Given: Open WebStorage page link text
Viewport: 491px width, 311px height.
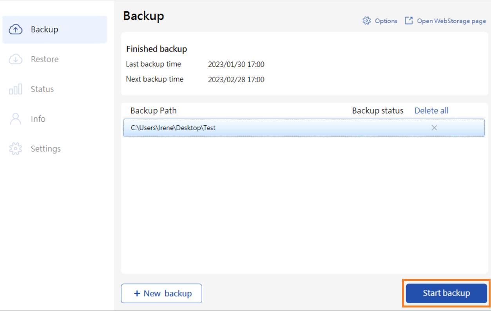Looking at the screenshot, I should (x=451, y=21).
